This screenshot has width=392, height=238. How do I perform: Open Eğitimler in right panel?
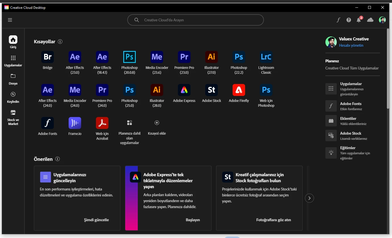(x=352, y=153)
